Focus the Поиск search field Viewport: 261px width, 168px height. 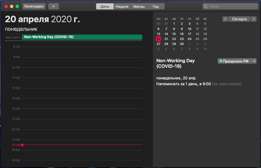(x=230, y=6)
